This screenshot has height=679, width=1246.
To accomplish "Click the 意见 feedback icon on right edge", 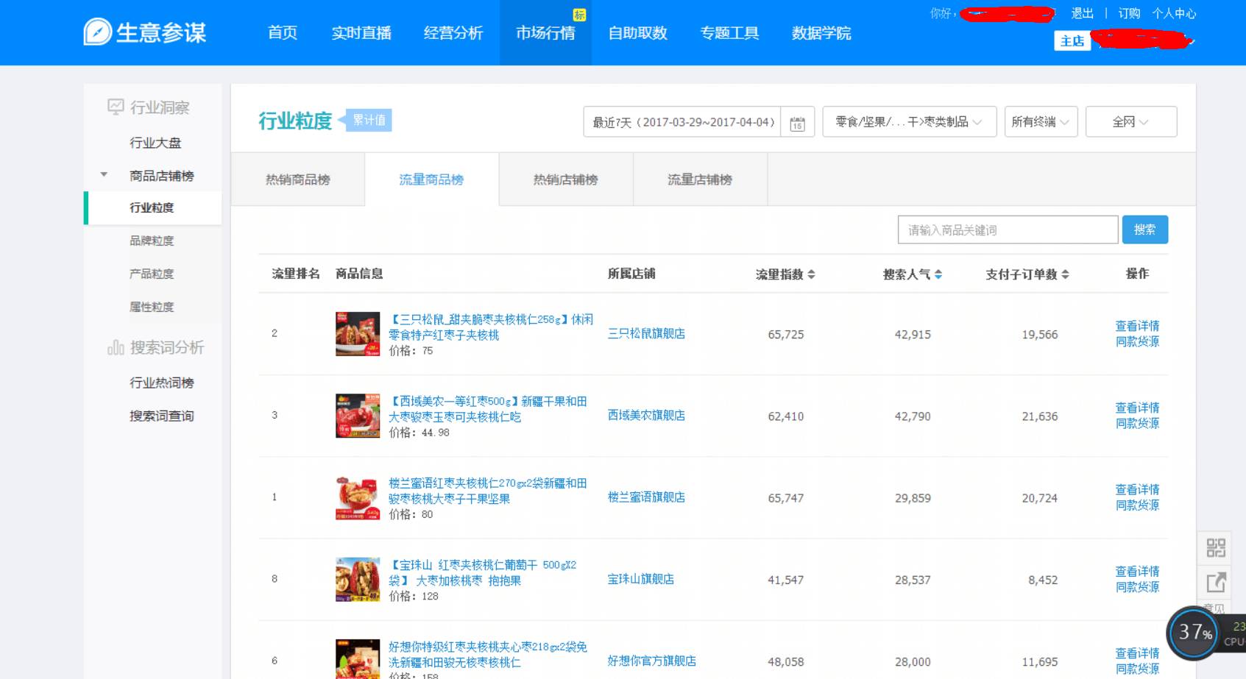I will [x=1216, y=608].
